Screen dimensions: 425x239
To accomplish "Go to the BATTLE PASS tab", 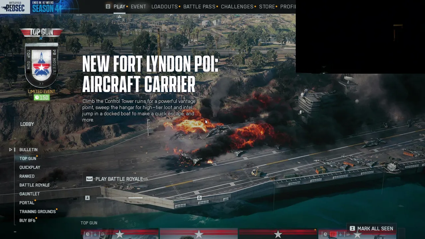I will coord(199,7).
